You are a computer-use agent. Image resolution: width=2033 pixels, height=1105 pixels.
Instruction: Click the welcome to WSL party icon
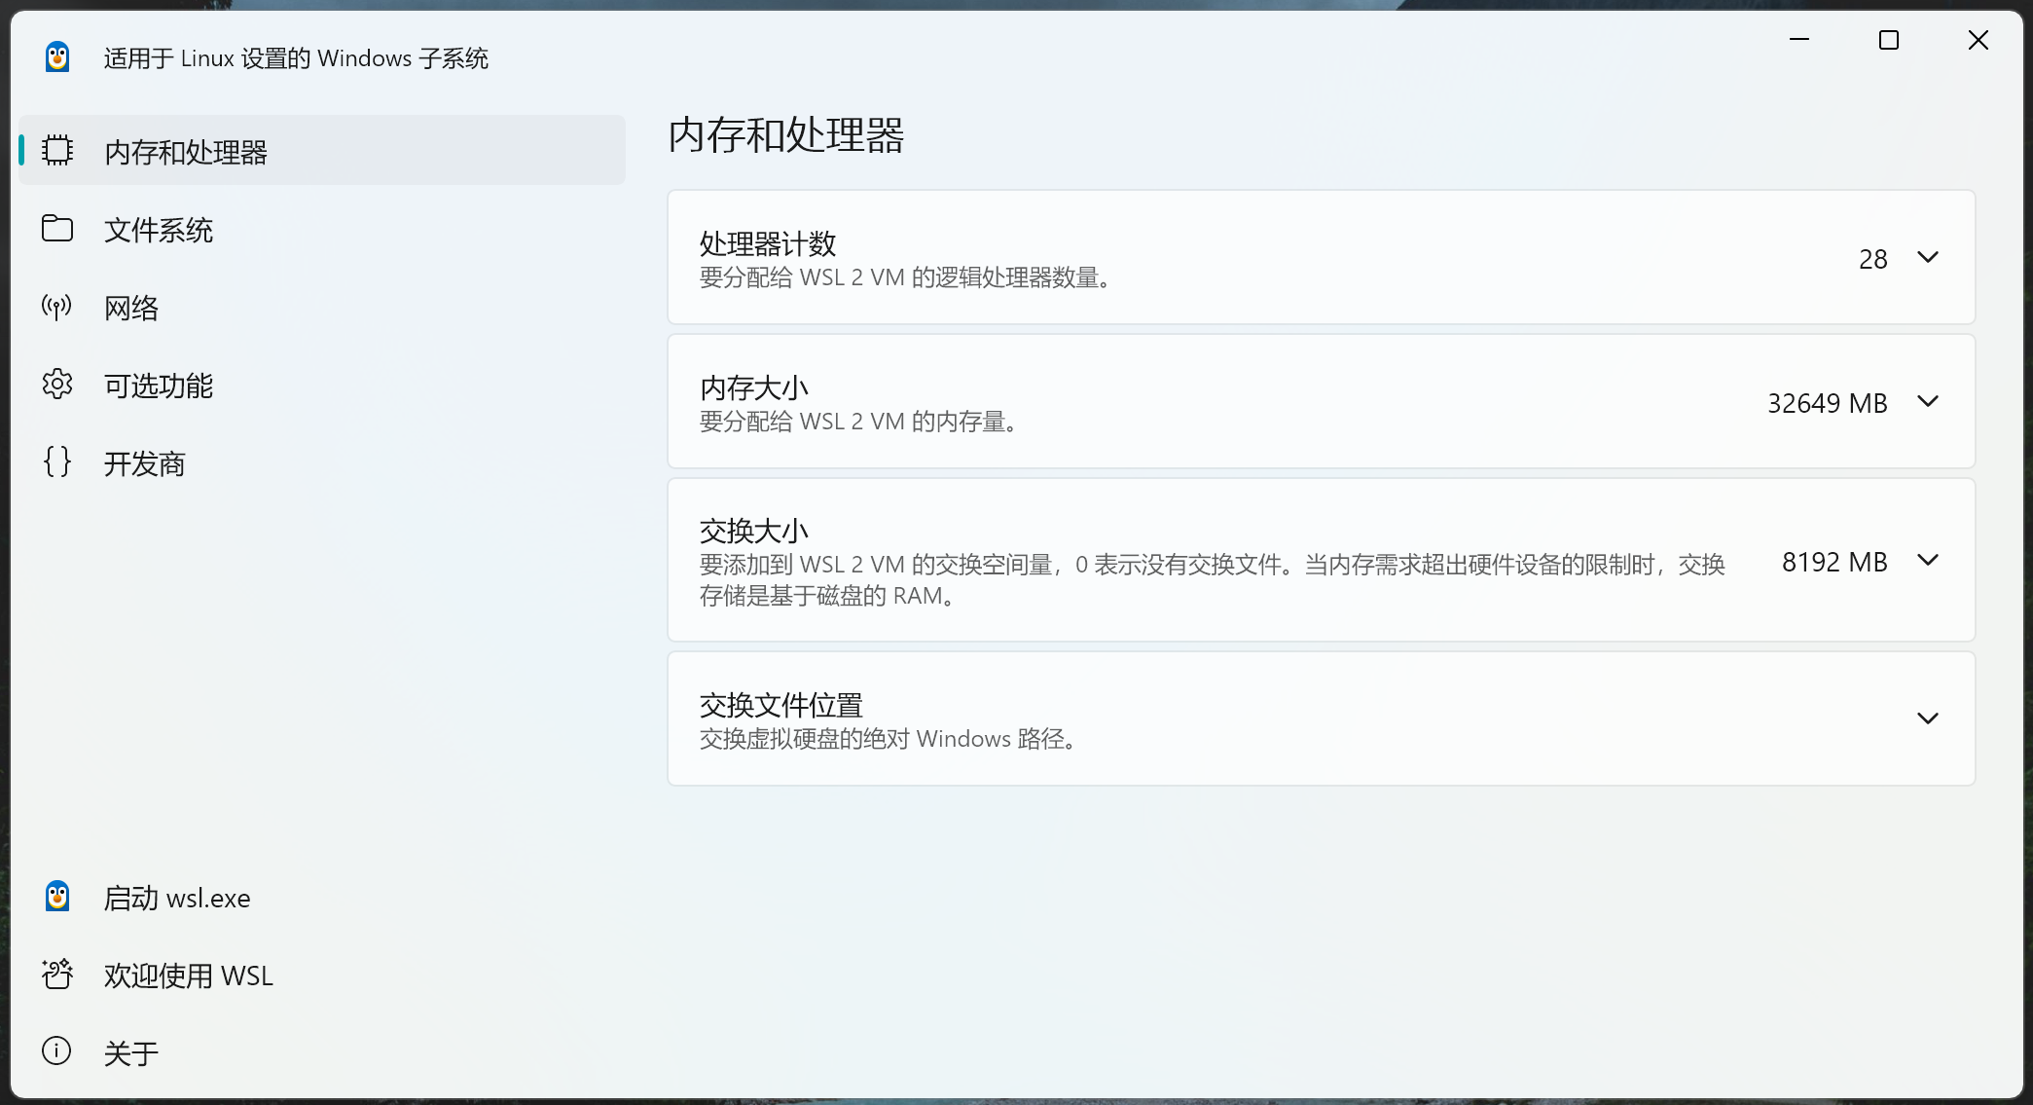[x=57, y=975]
